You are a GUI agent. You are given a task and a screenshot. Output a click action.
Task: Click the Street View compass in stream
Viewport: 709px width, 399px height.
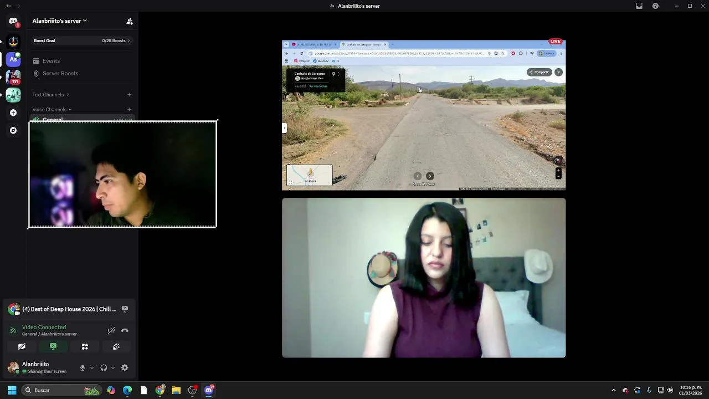click(x=558, y=161)
